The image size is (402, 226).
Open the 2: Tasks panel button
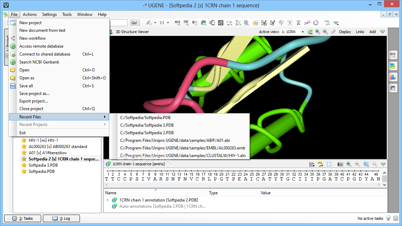click(x=22, y=218)
